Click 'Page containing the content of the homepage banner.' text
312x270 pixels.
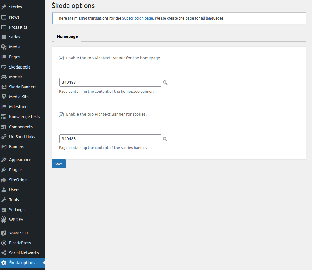click(x=106, y=92)
